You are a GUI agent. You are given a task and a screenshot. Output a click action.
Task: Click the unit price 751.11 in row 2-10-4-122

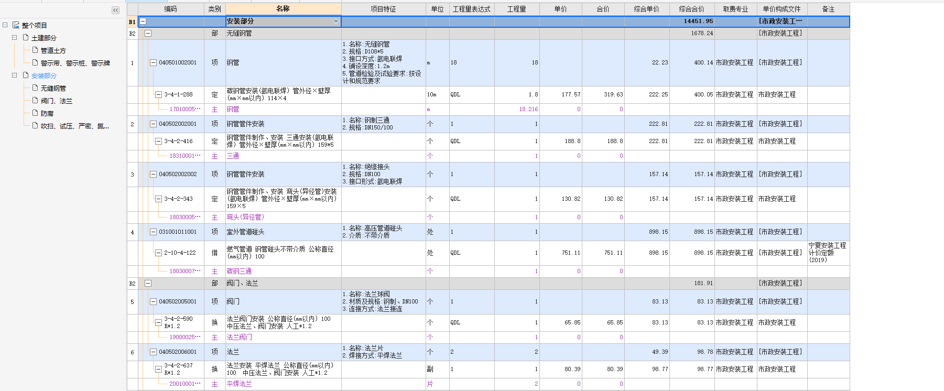click(571, 253)
